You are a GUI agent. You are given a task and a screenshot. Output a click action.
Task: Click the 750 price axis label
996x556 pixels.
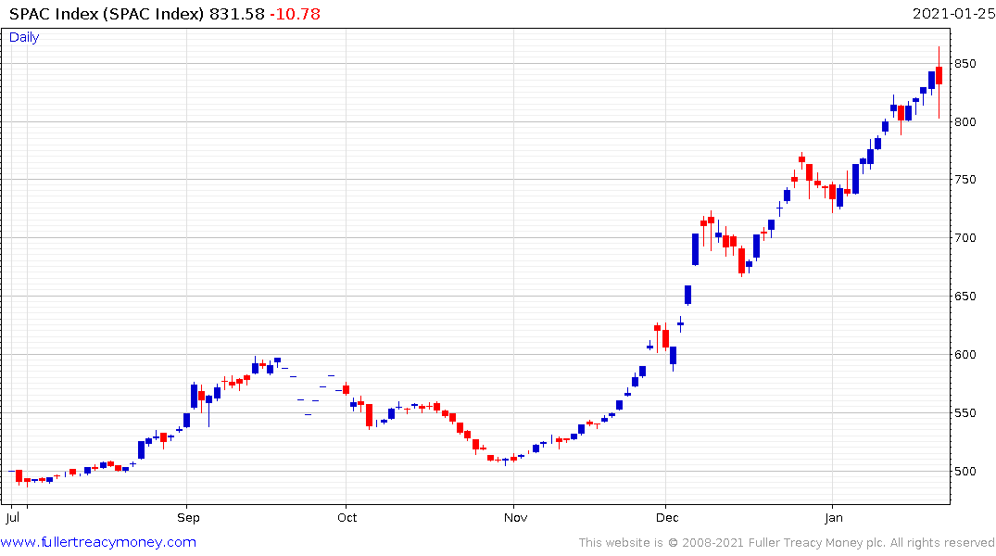(x=964, y=180)
